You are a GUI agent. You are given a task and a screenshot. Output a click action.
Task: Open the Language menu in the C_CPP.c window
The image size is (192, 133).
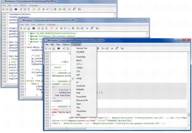pyautogui.click(x=51, y=25)
